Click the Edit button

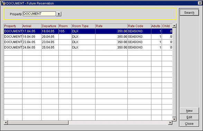point(189,117)
